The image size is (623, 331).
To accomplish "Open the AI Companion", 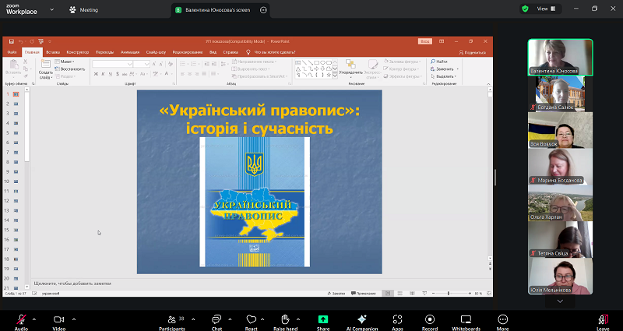I will pos(361,319).
